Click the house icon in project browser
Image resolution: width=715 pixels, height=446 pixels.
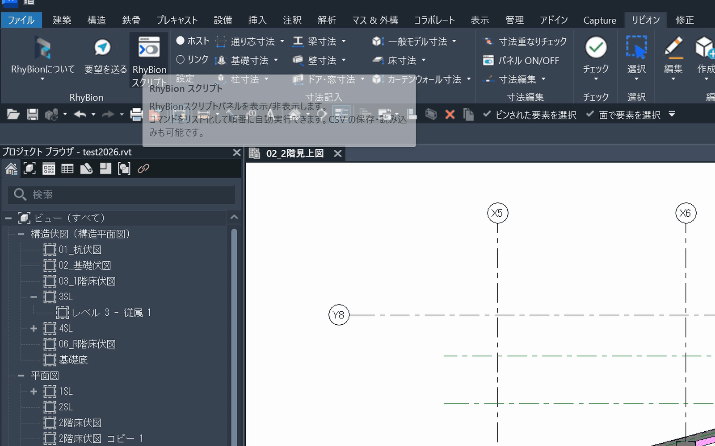pyautogui.click(x=11, y=169)
